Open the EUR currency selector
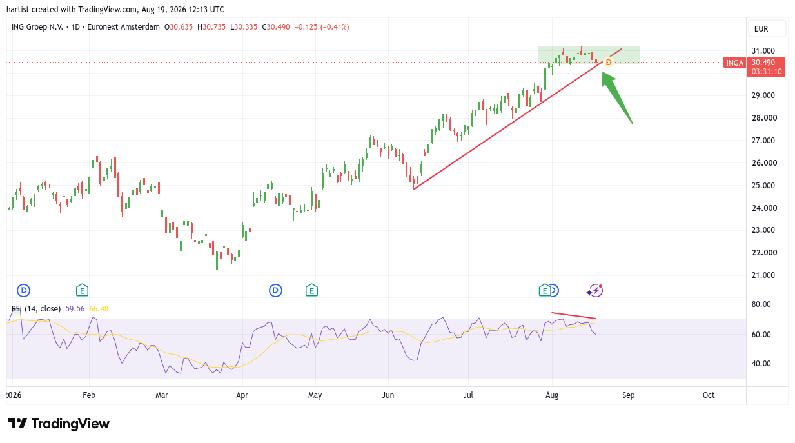Viewport: 795px width, 443px height. 767,28
